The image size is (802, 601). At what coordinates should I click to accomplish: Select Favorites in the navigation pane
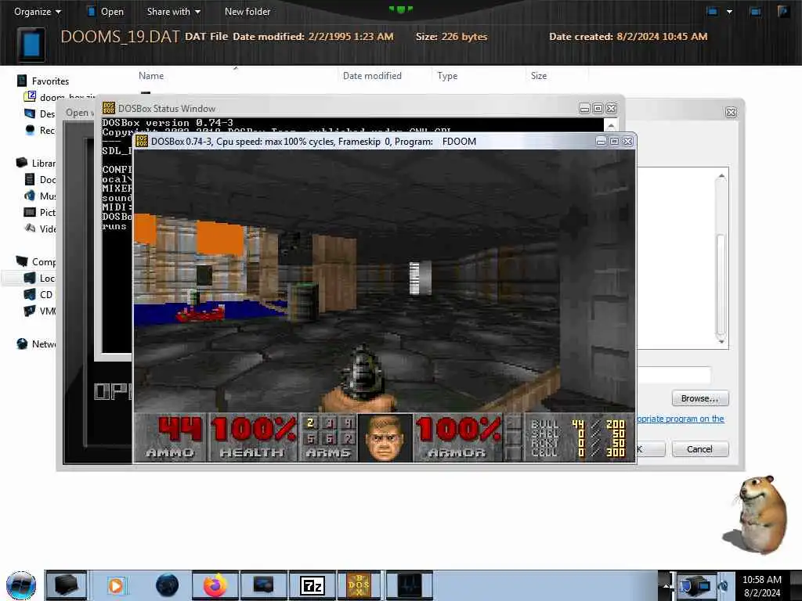(44, 81)
